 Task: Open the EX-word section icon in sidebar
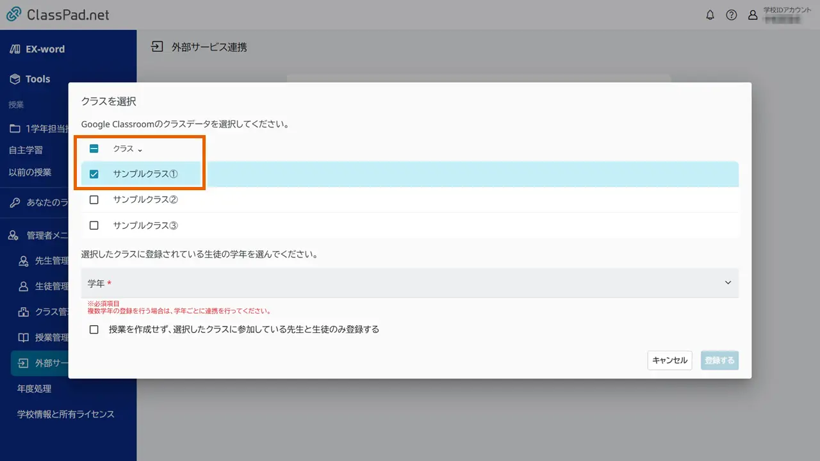[x=15, y=49]
